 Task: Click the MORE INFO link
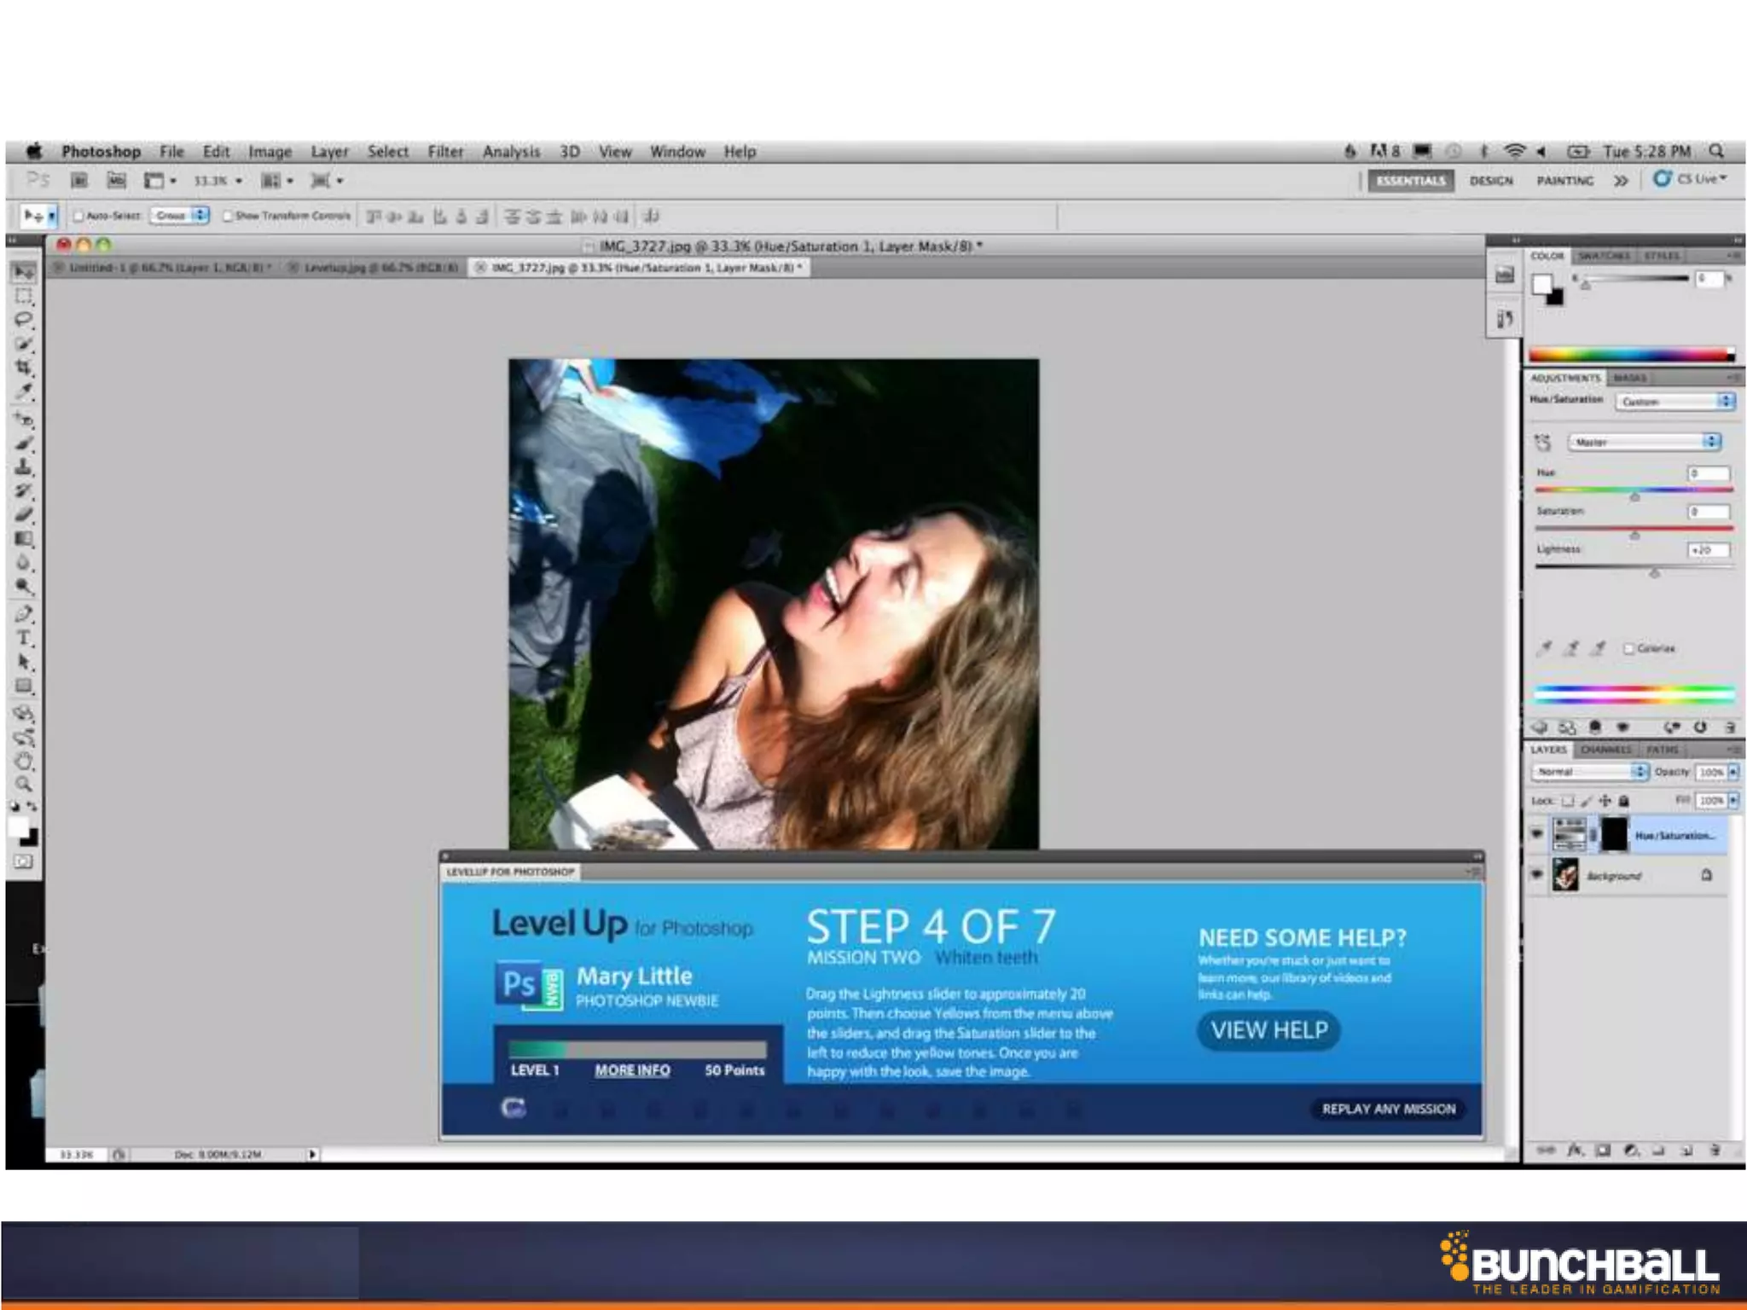(x=632, y=1070)
